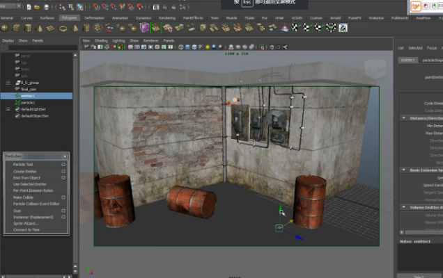Switch to the Polygons shelf tab
The width and height of the screenshot is (443, 278).
coord(69,17)
